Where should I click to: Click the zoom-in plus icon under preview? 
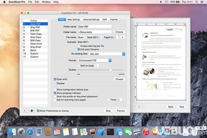139,107
